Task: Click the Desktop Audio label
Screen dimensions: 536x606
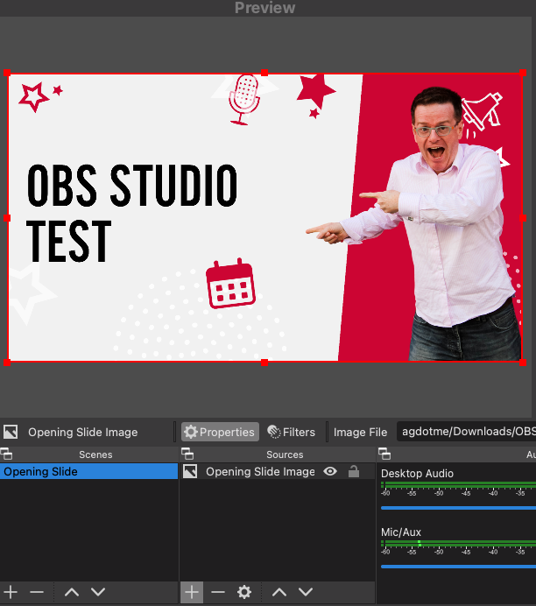Action: click(417, 474)
